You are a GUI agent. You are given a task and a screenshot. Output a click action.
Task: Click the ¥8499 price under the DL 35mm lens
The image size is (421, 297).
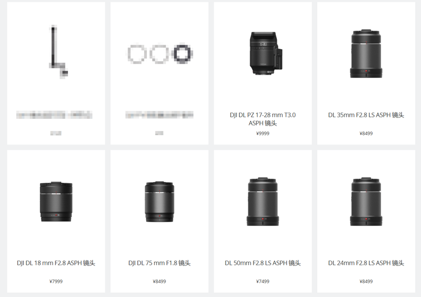coord(366,133)
